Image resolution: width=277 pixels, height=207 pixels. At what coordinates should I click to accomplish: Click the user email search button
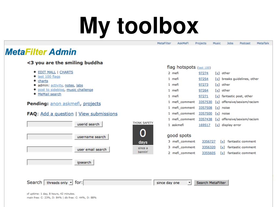pos(92,149)
